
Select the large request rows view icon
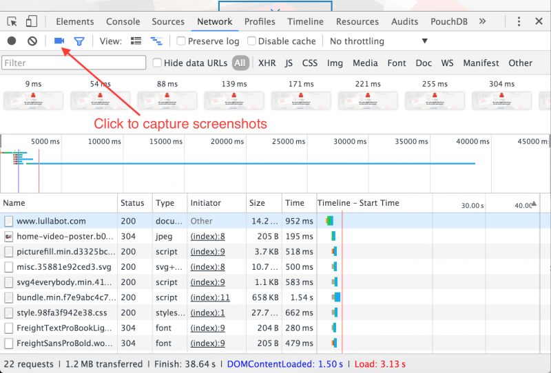(136, 41)
